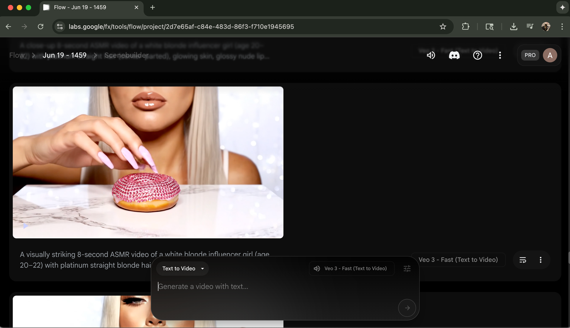Bookmark this page with the star icon
This screenshot has height=328, width=570.
[x=443, y=26]
